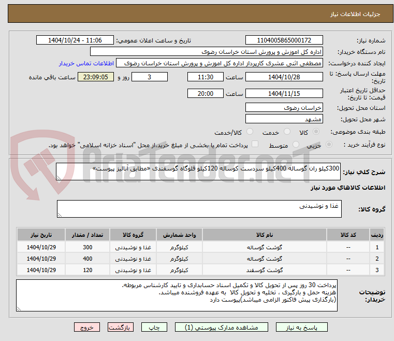Click the need number field 1104005865000172

[x=284, y=40]
